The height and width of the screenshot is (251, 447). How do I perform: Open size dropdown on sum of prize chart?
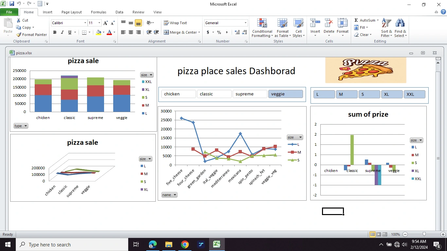pyautogui.click(x=416, y=140)
